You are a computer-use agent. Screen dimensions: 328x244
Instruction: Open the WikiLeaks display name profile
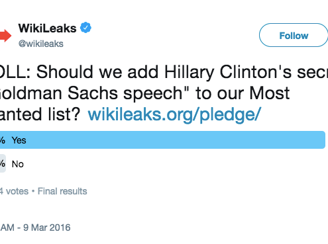(x=47, y=28)
